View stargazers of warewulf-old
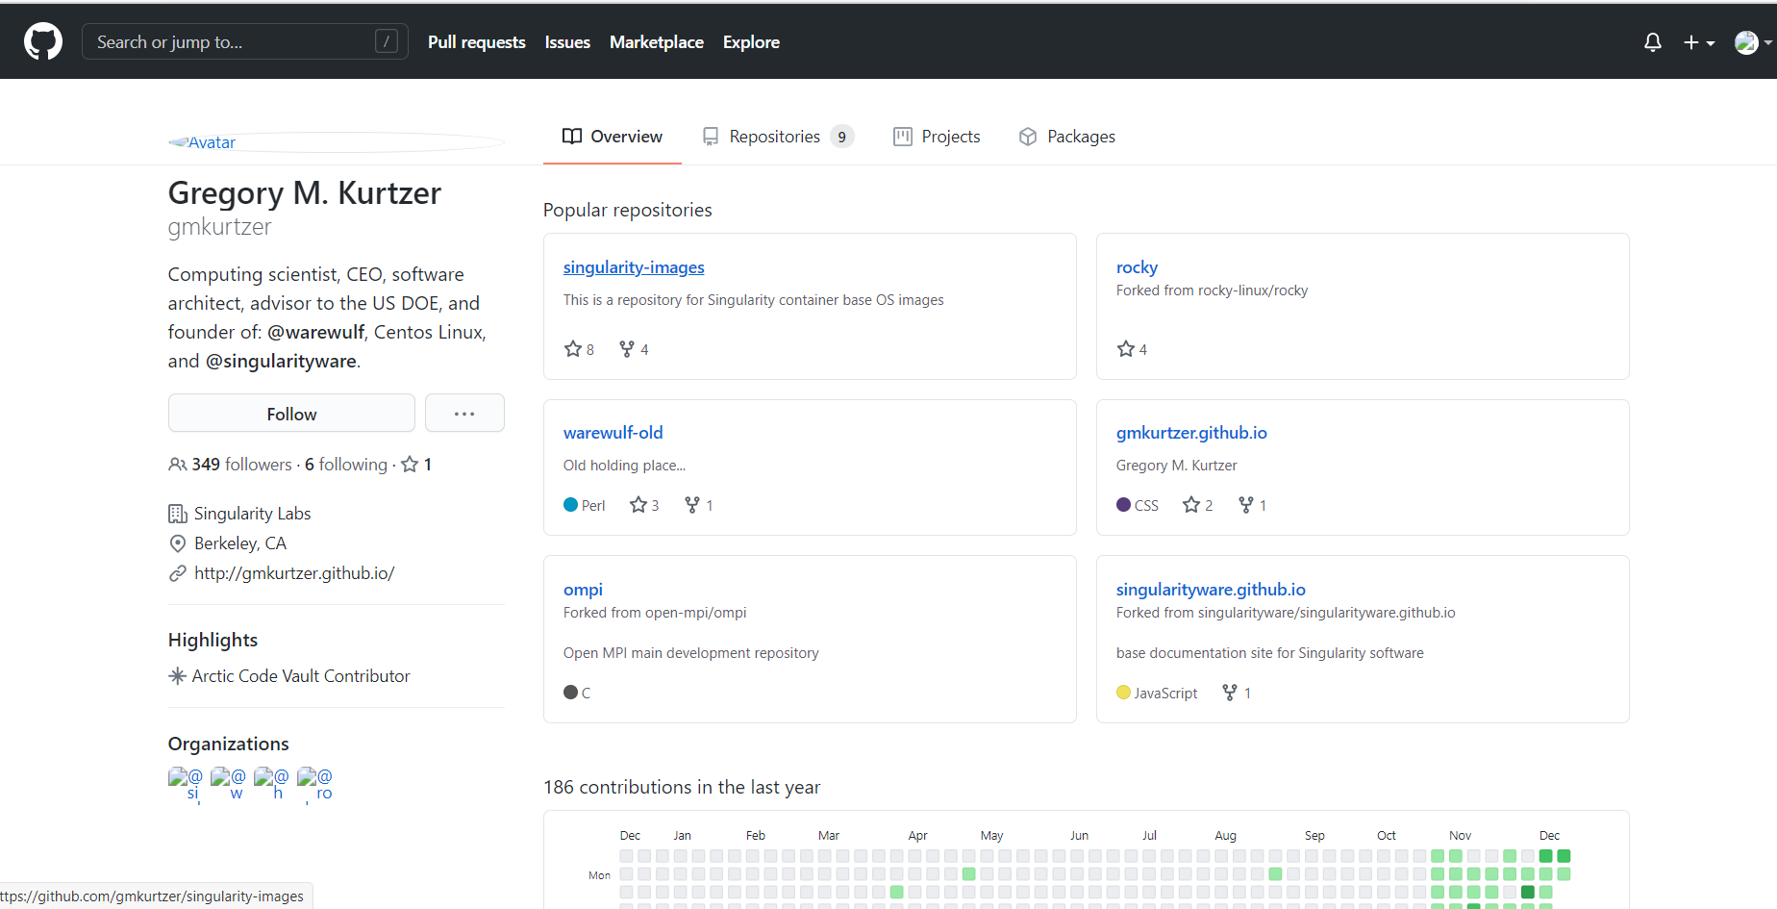 [644, 505]
